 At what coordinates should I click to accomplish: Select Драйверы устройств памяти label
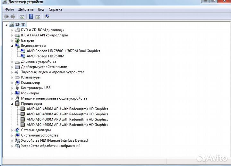[44, 67]
